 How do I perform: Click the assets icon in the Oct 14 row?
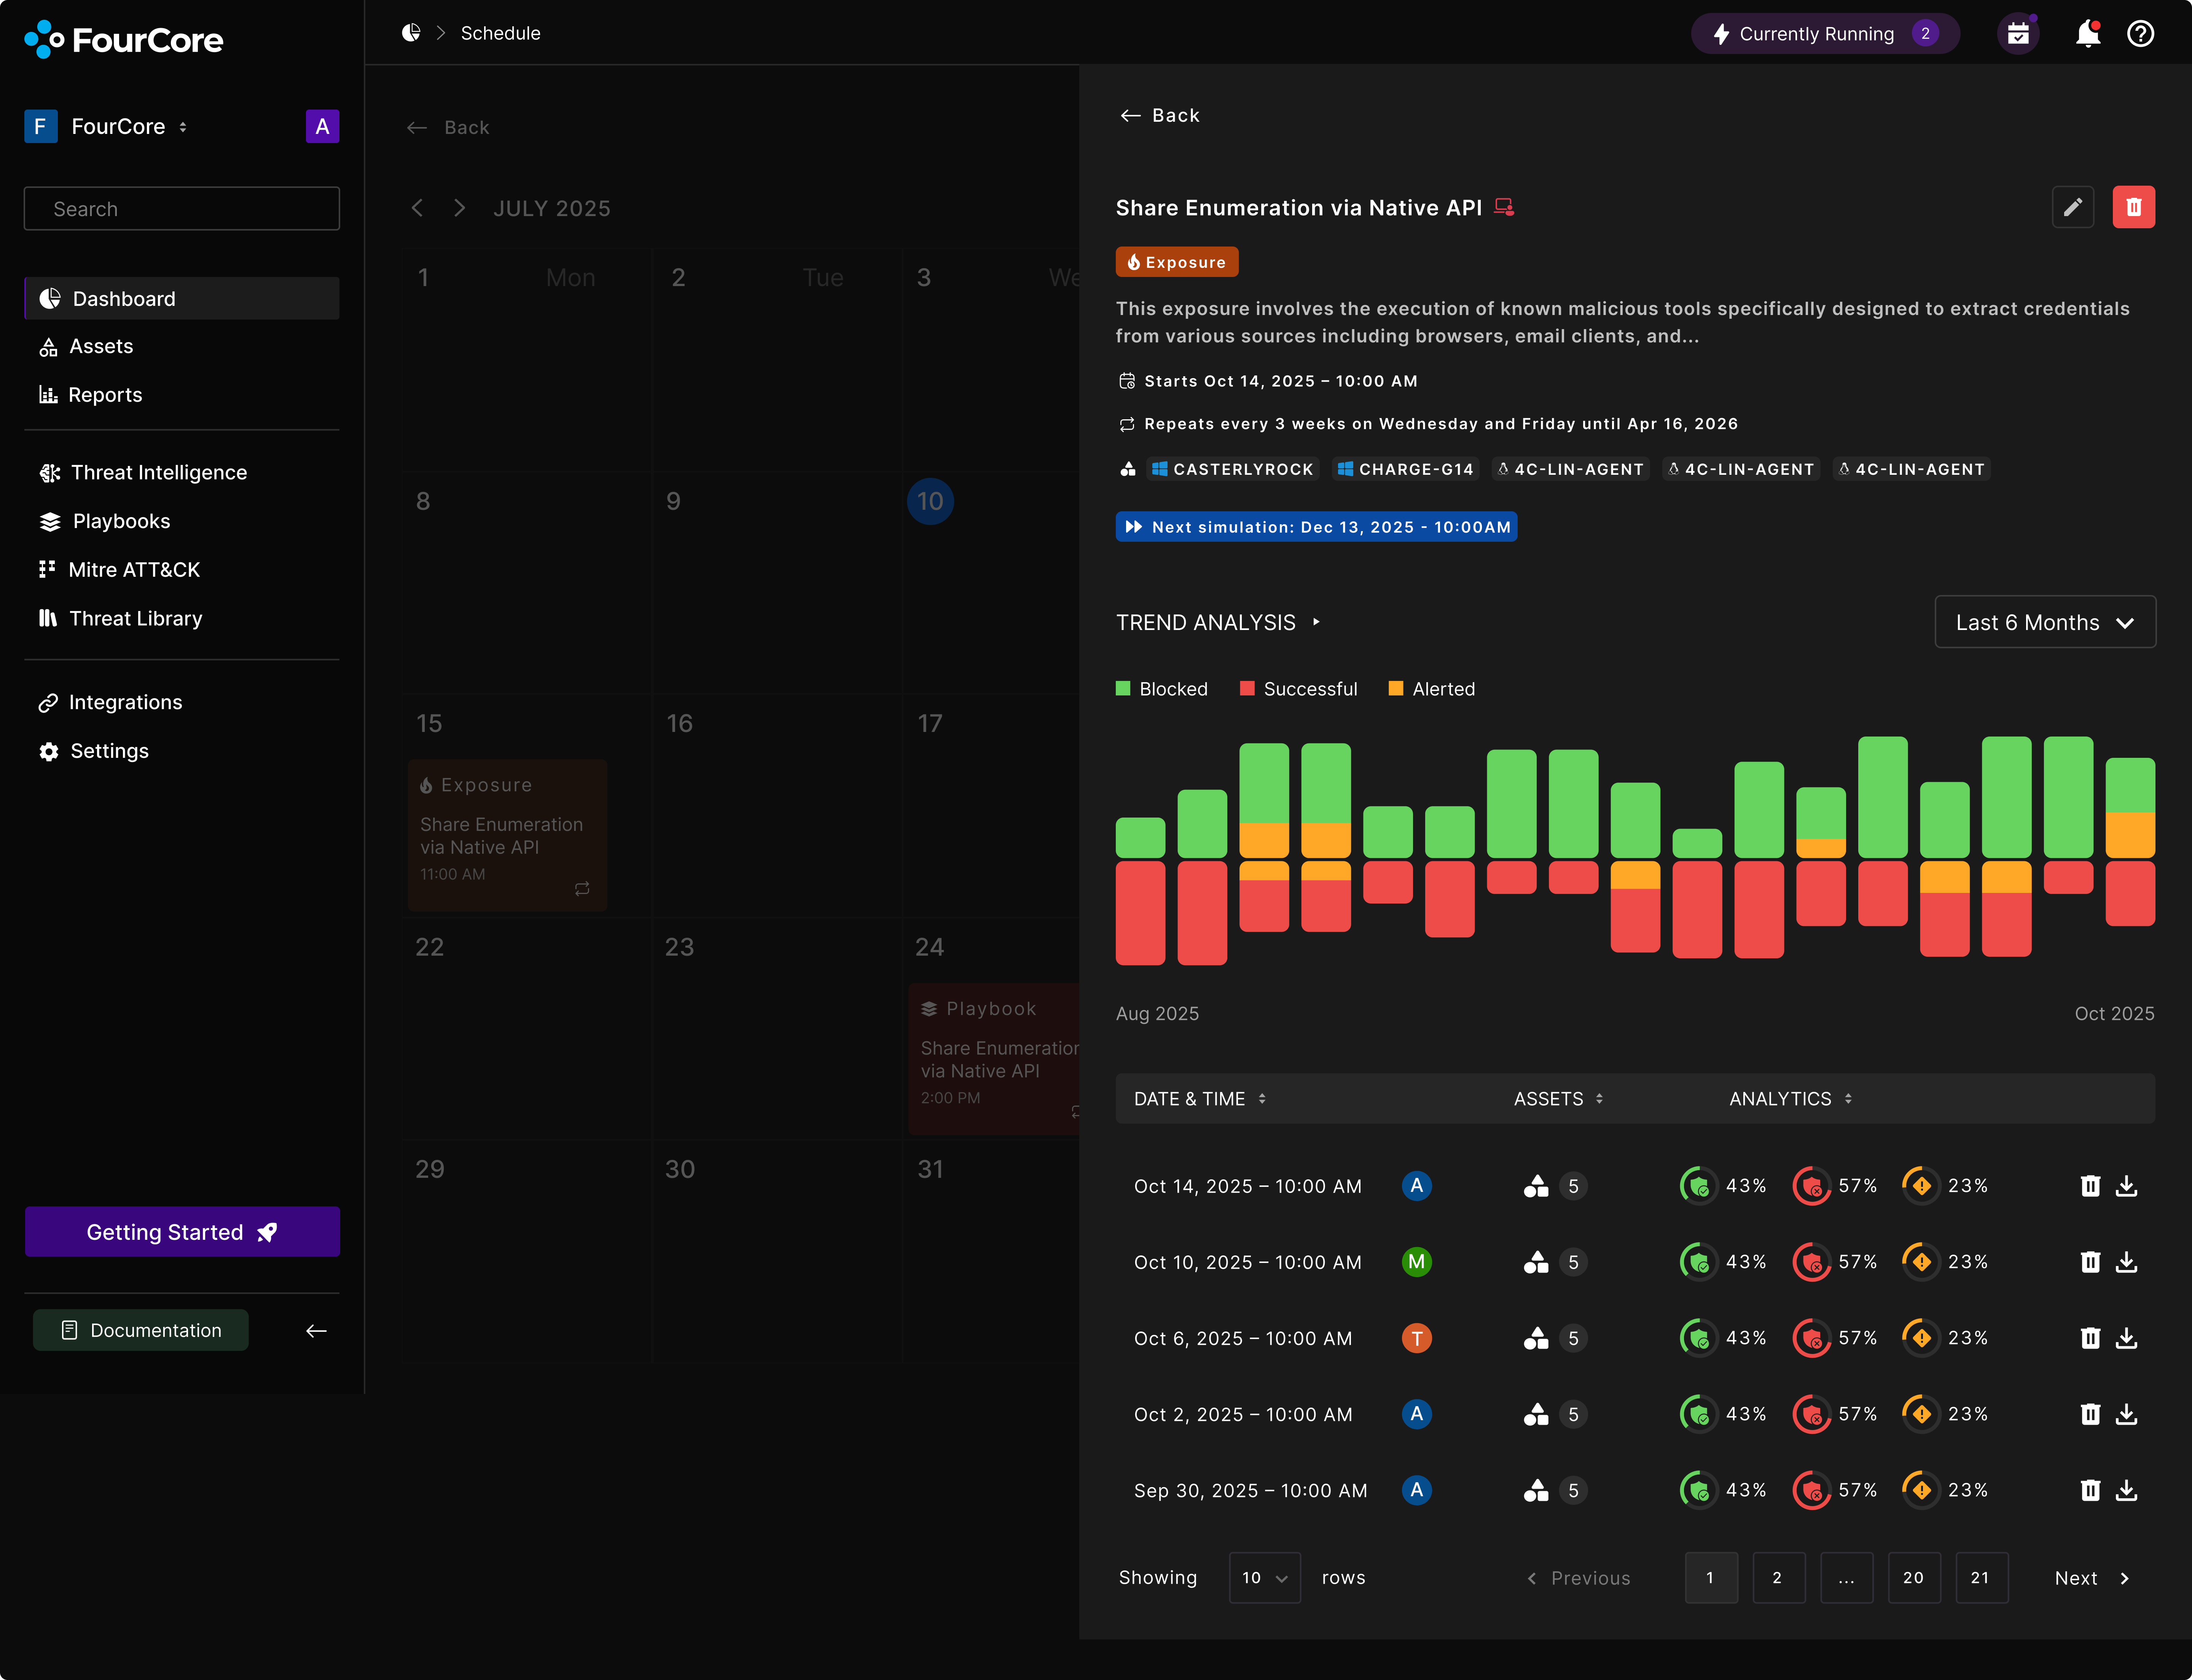pyautogui.click(x=1536, y=1186)
